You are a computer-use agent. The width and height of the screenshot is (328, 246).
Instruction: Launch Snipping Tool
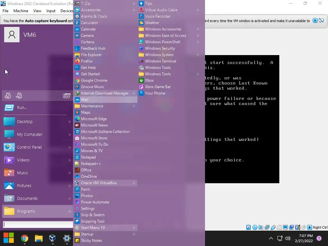click(105, 221)
